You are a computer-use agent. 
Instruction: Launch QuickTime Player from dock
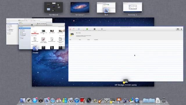(137, 100)
